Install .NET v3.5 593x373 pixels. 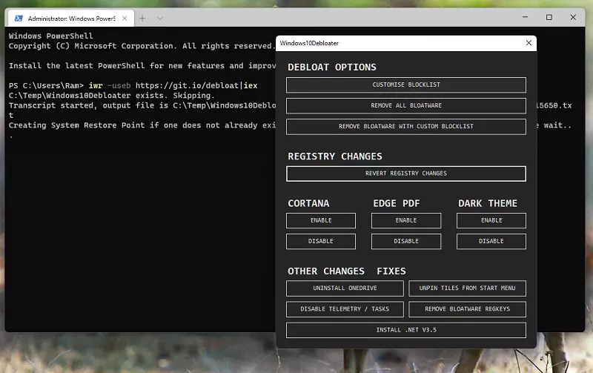405,330
